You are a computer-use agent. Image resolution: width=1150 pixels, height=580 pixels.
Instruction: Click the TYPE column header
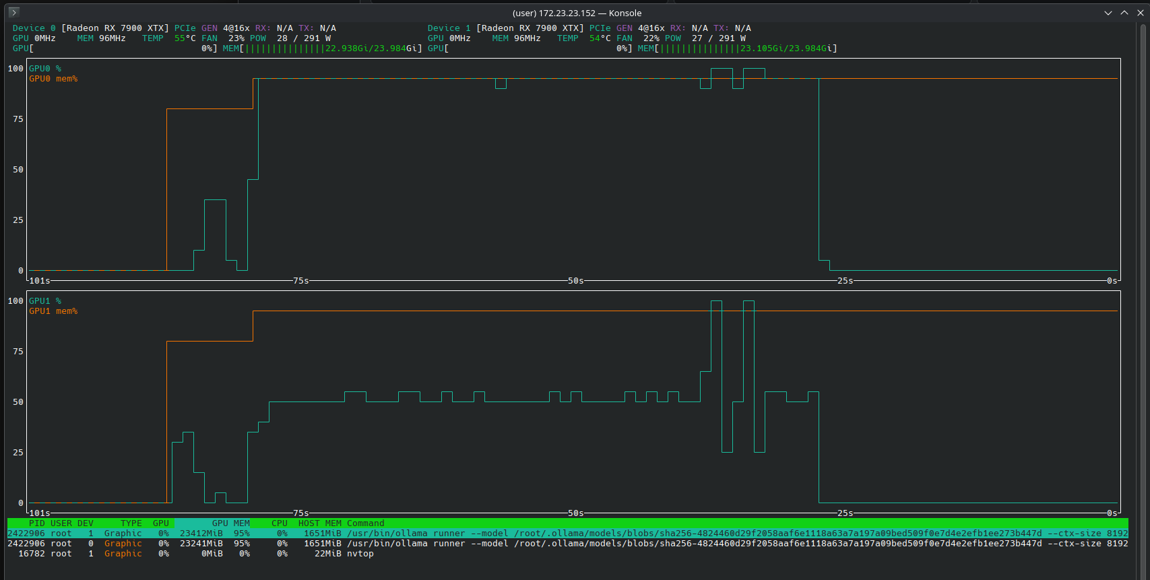pos(131,523)
